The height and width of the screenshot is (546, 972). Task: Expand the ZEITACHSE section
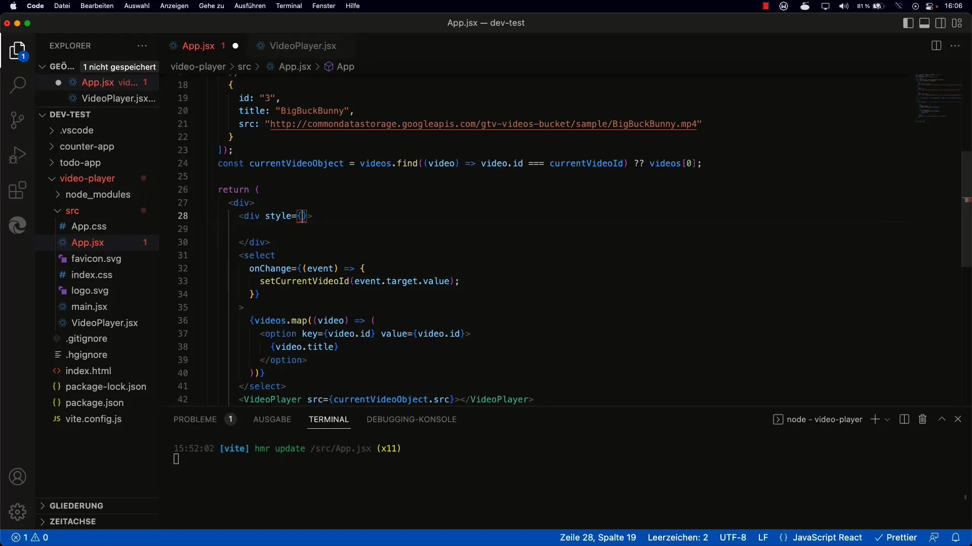pos(72,521)
